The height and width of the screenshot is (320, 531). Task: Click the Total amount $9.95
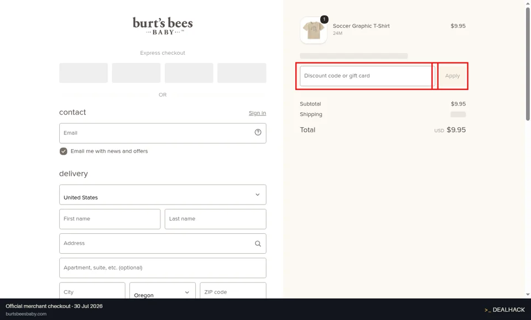pos(456,130)
